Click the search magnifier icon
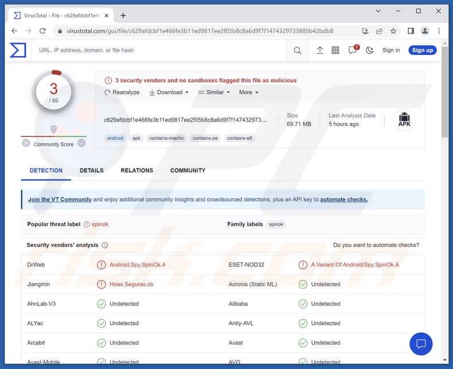 297,50
